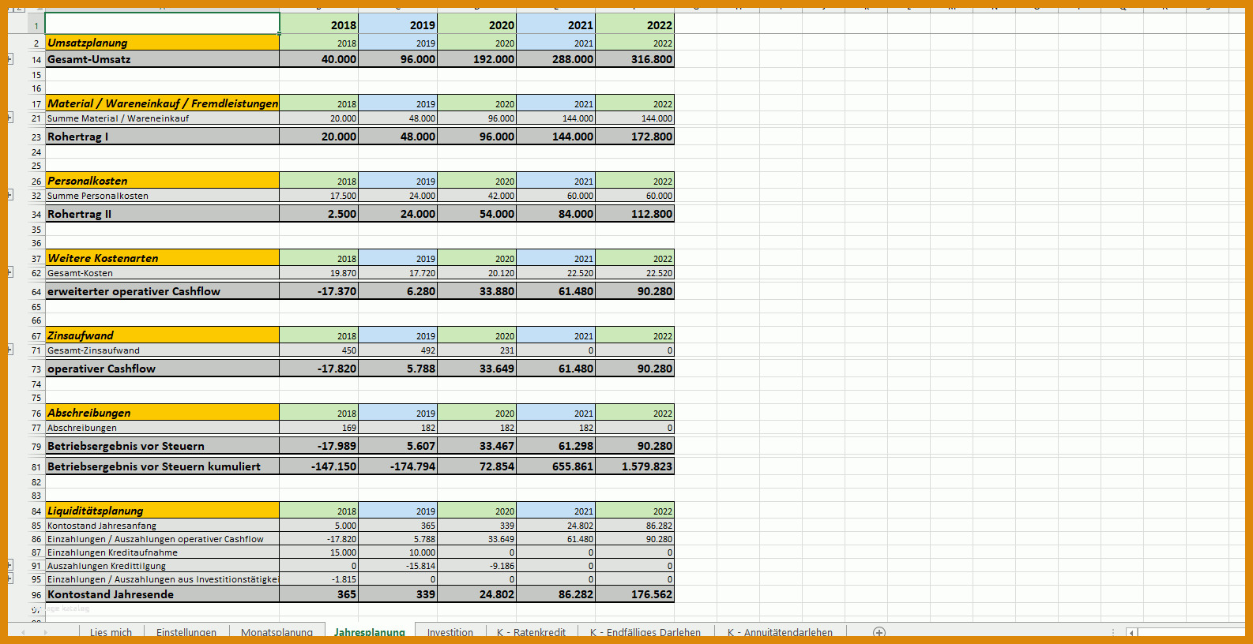Expand the group for Summe Material / Wareneinkauf
Screen dimensions: 1253x644
tap(10, 118)
